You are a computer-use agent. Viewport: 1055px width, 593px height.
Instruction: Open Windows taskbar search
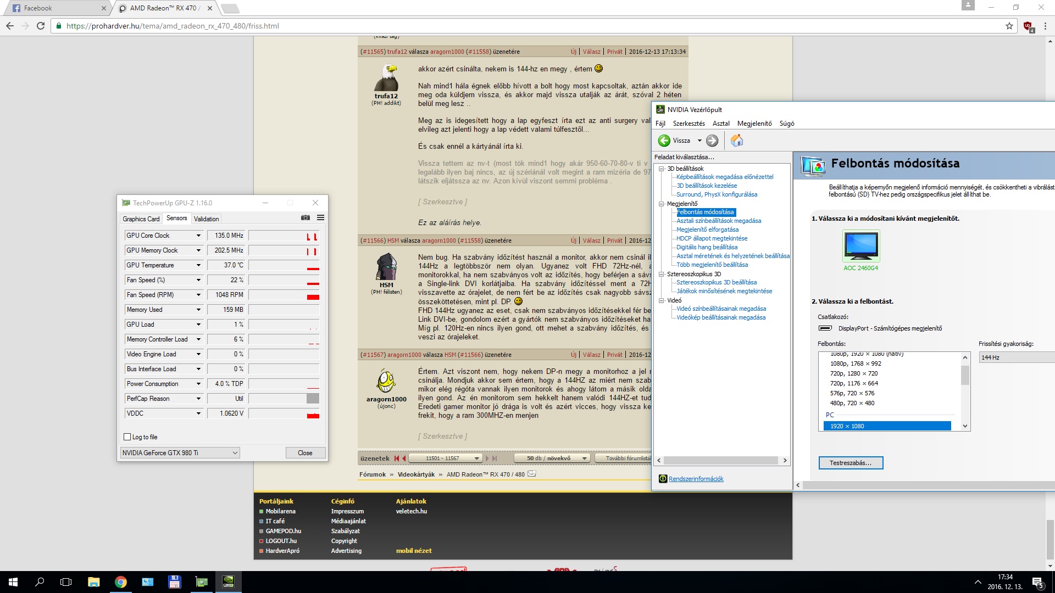[x=40, y=582]
